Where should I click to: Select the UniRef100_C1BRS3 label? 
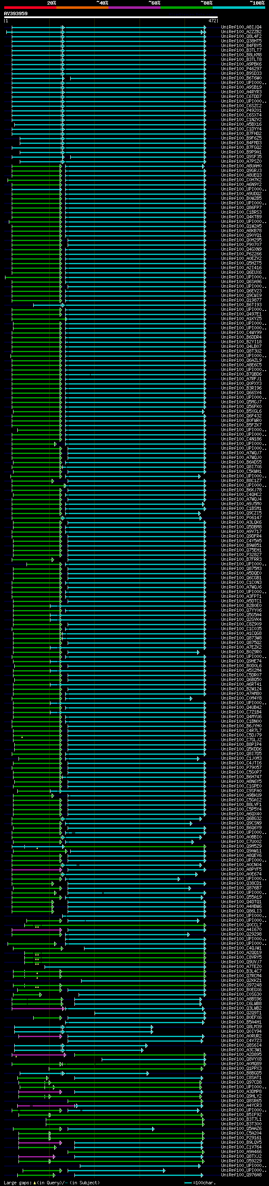[x=241, y=212]
